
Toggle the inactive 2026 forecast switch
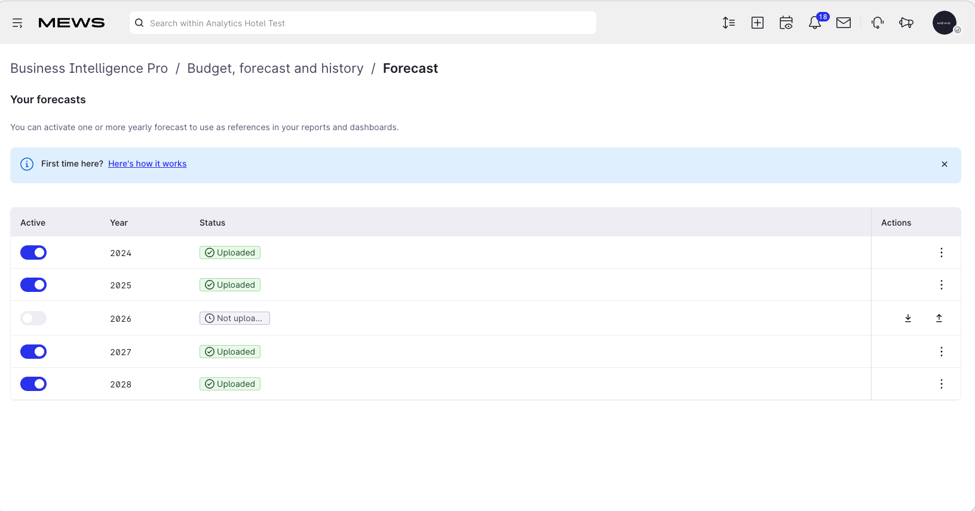pyautogui.click(x=33, y=318)
